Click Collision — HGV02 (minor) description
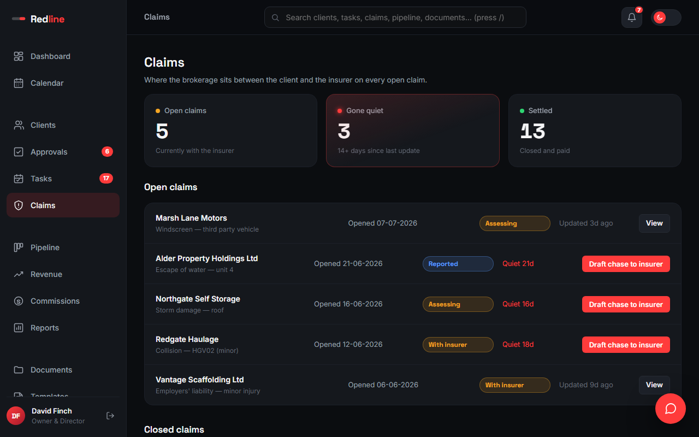This screenshot has height=437, width=699. click(197, 351)
